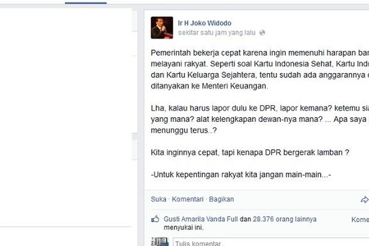This screenshot has height=246, width=369.
Task: Open the truncated 'Kome' comments link at right
Action: pos(360,220)
